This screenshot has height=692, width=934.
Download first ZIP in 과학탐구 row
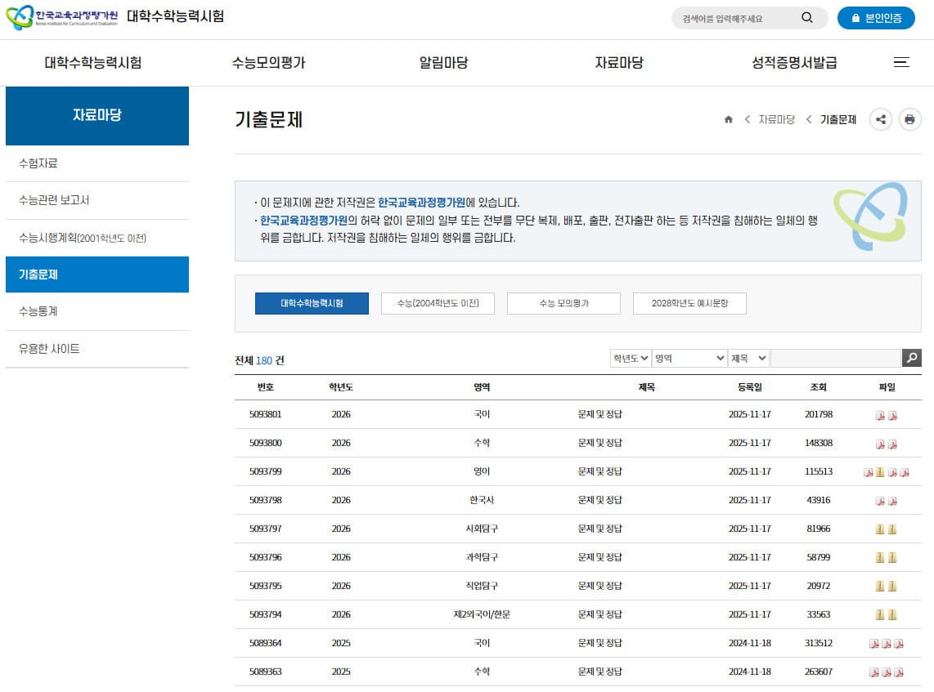(x=880, y=558)
